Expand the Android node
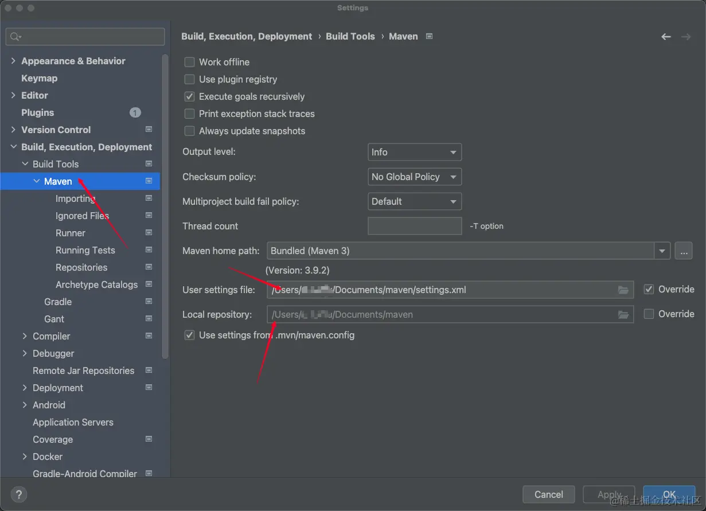This screenshot has height=511, width=706. (x=25, y=405)
